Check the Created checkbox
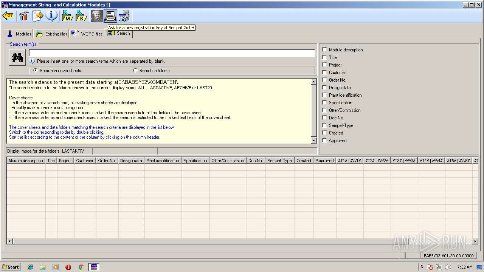 pyautogui.click(x=324, y=133)
